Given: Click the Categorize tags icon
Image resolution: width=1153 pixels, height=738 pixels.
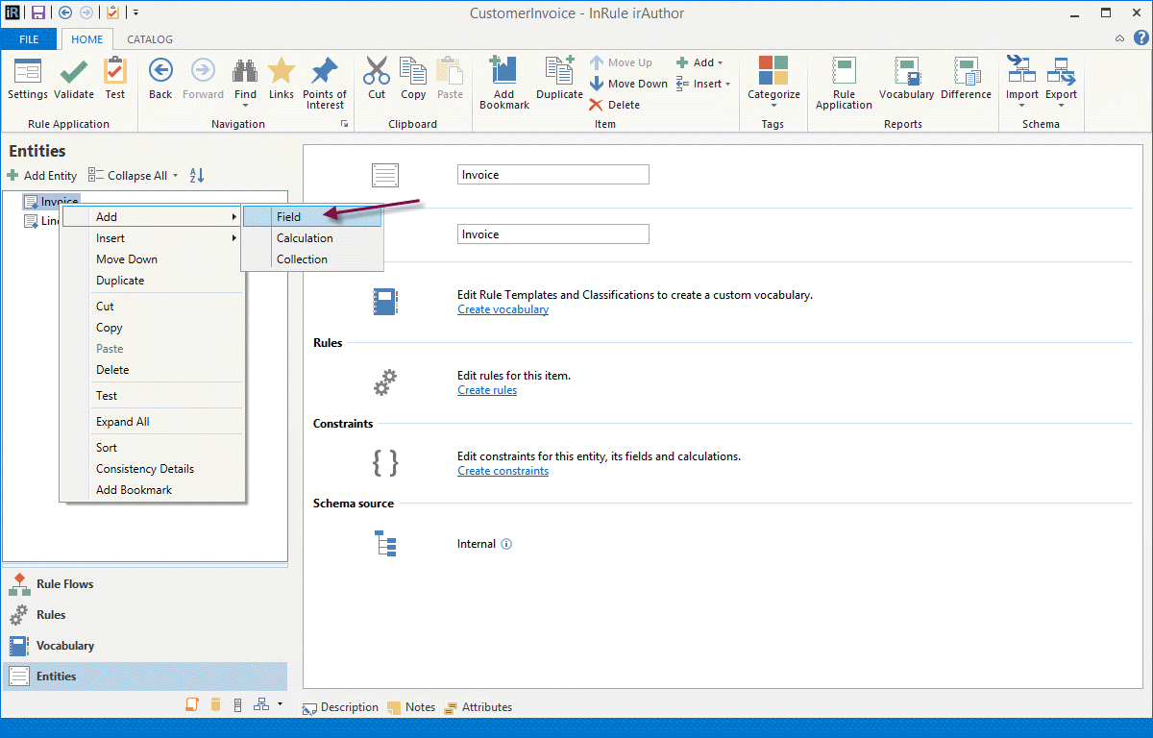Looking at the screenshot, I should pos(773,72).
